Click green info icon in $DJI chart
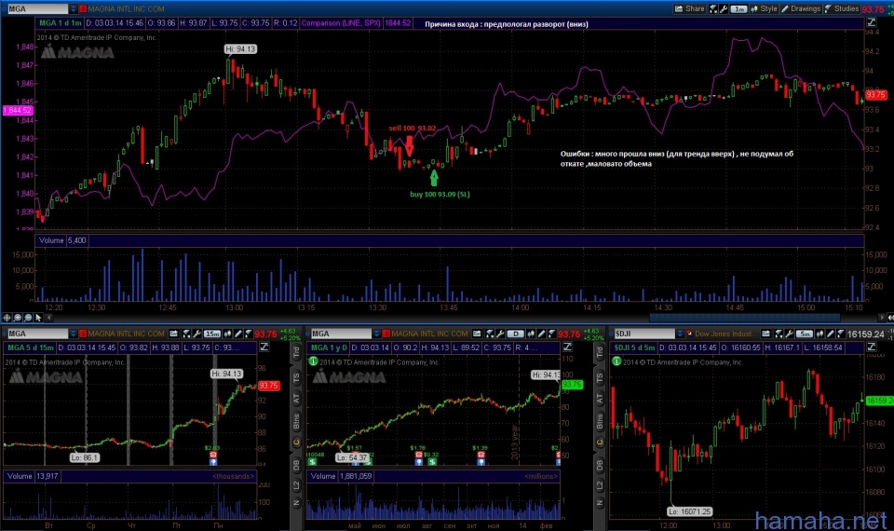 click(x=616, y=361)
